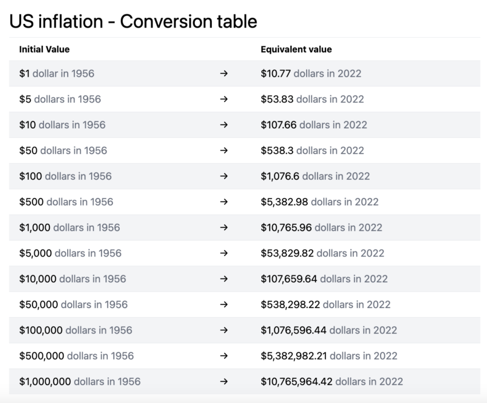Select the $100,000 dollars in 1956 cell
This screenshot has width=487, height=403.
point(76,330)
